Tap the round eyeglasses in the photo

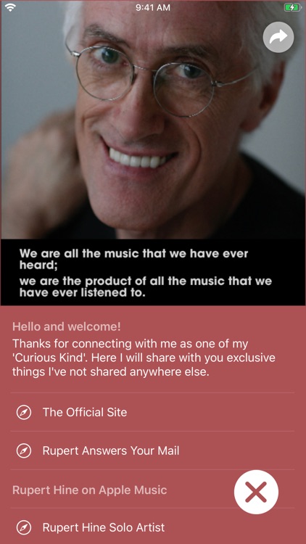(x=160, y=78)
